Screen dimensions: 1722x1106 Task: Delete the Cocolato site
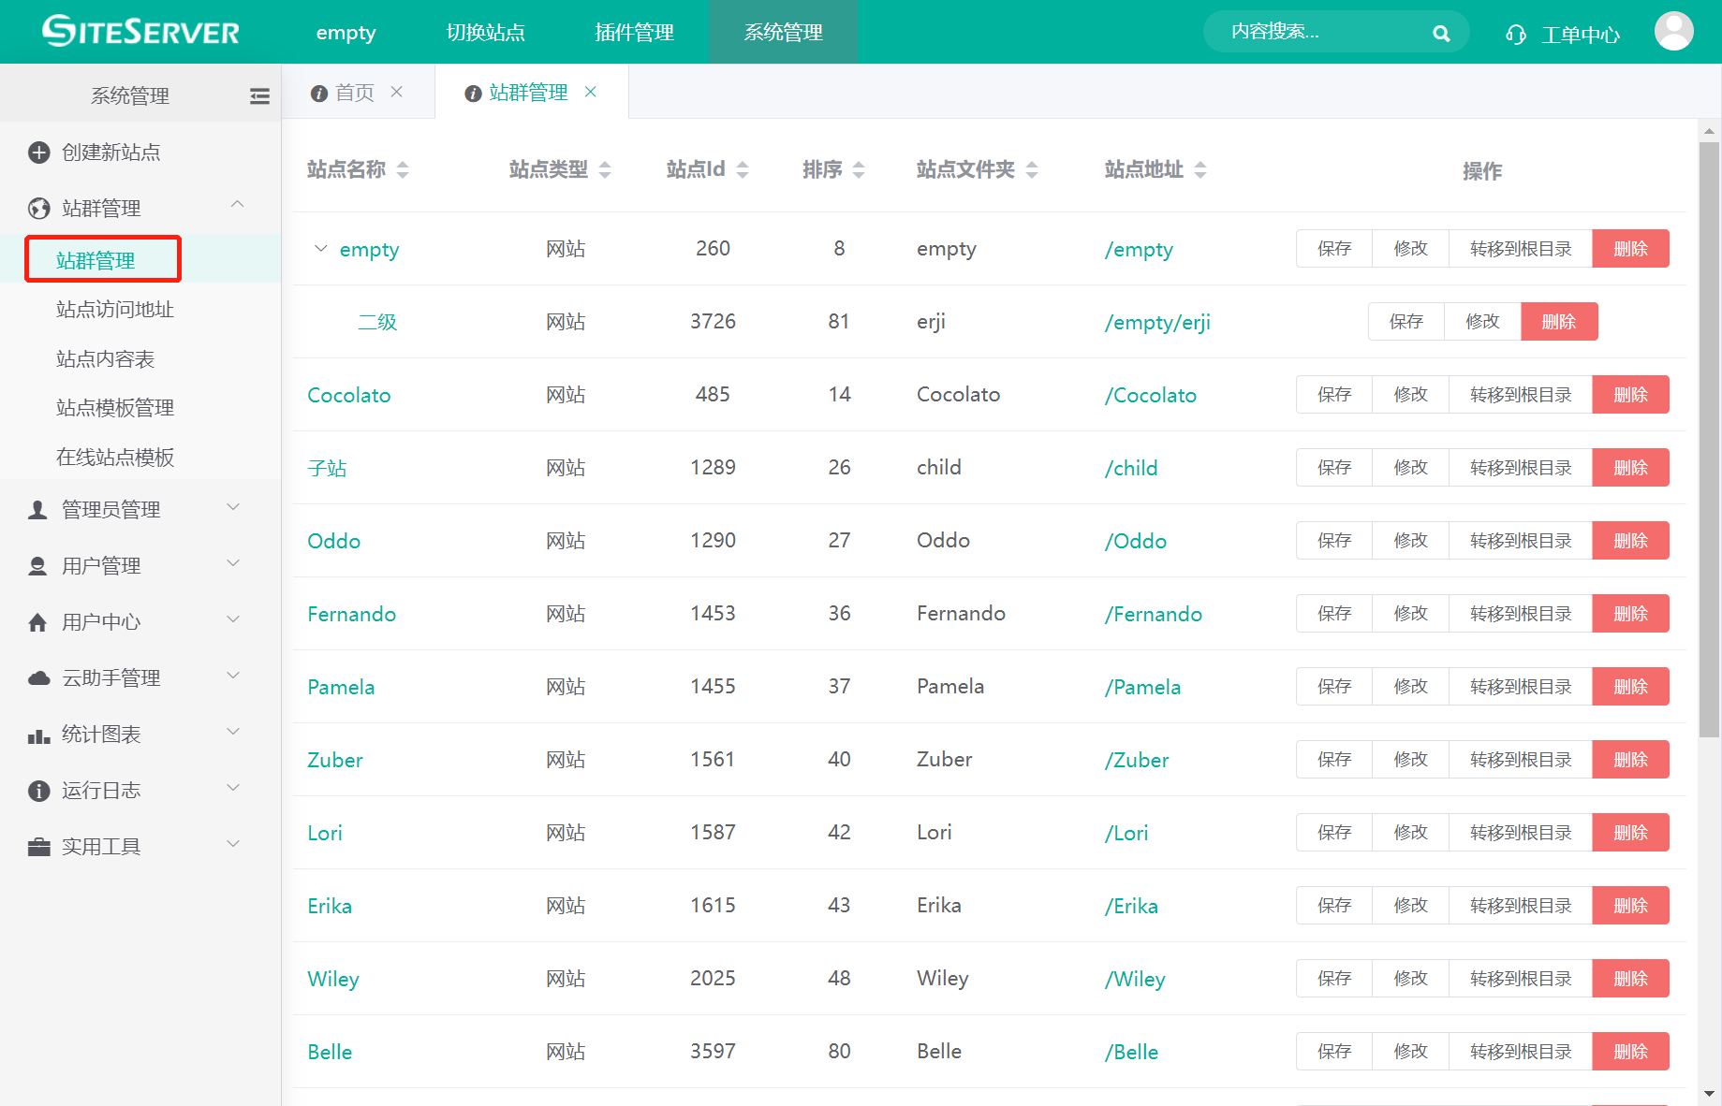click(1630, 395)
